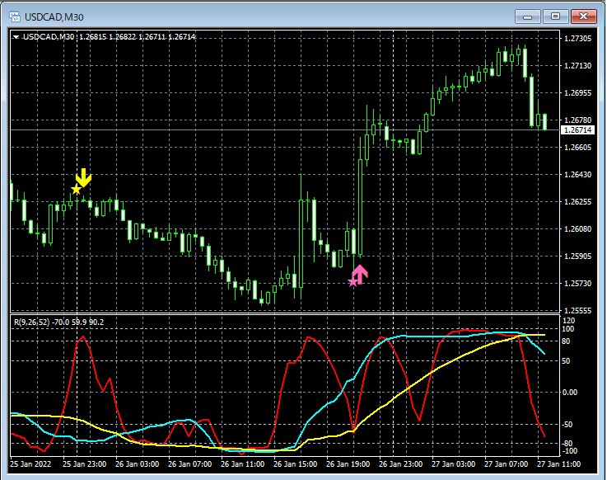Click the R(9,26,52) indicator label
607x480 pixels.
pos(58,322)
